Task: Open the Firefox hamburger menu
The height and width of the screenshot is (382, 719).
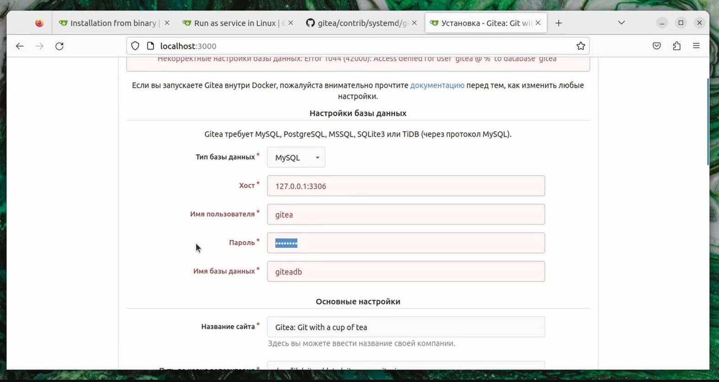Action: [696, 46]
